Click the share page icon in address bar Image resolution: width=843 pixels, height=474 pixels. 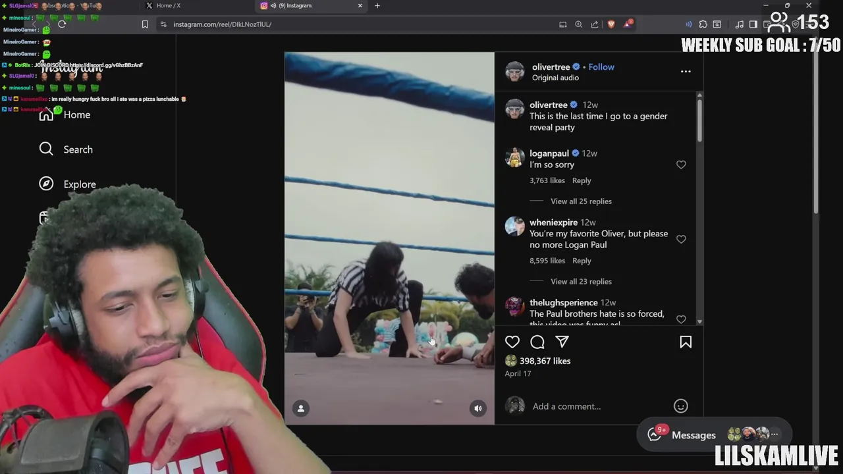[595, 24]
